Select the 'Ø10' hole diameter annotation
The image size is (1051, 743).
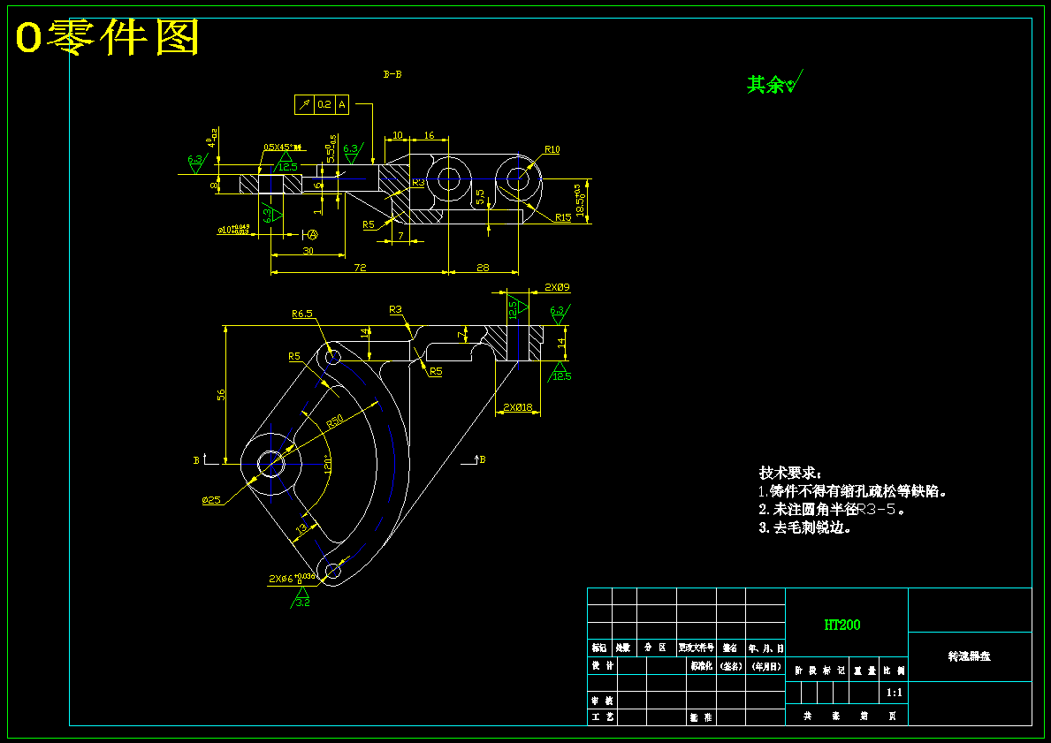pos(233,230)
